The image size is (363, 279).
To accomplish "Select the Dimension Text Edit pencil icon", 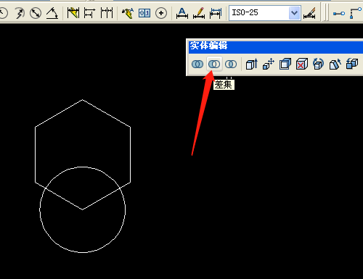I will 199,13.
